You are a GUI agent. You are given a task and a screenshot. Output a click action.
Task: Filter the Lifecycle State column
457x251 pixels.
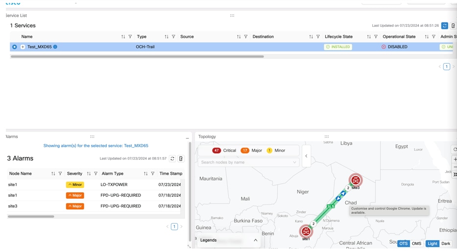coord(376,37)
